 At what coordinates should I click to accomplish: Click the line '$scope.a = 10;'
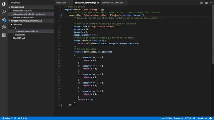click(x=81, y=29)
